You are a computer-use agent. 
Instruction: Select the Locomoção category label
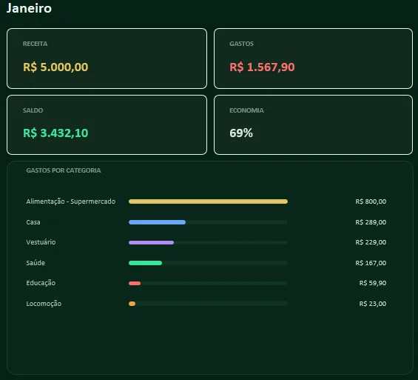click(44, 304)
